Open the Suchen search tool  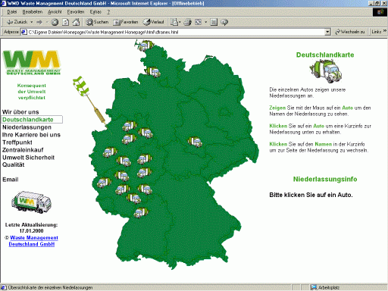click(97, 22)
